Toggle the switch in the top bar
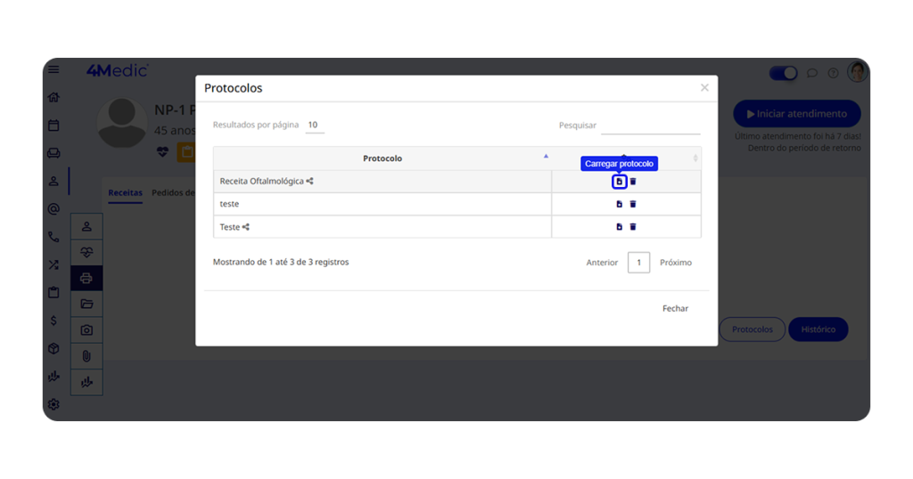Viewport: 913px width, 479px height. click(x=783, y=73)
